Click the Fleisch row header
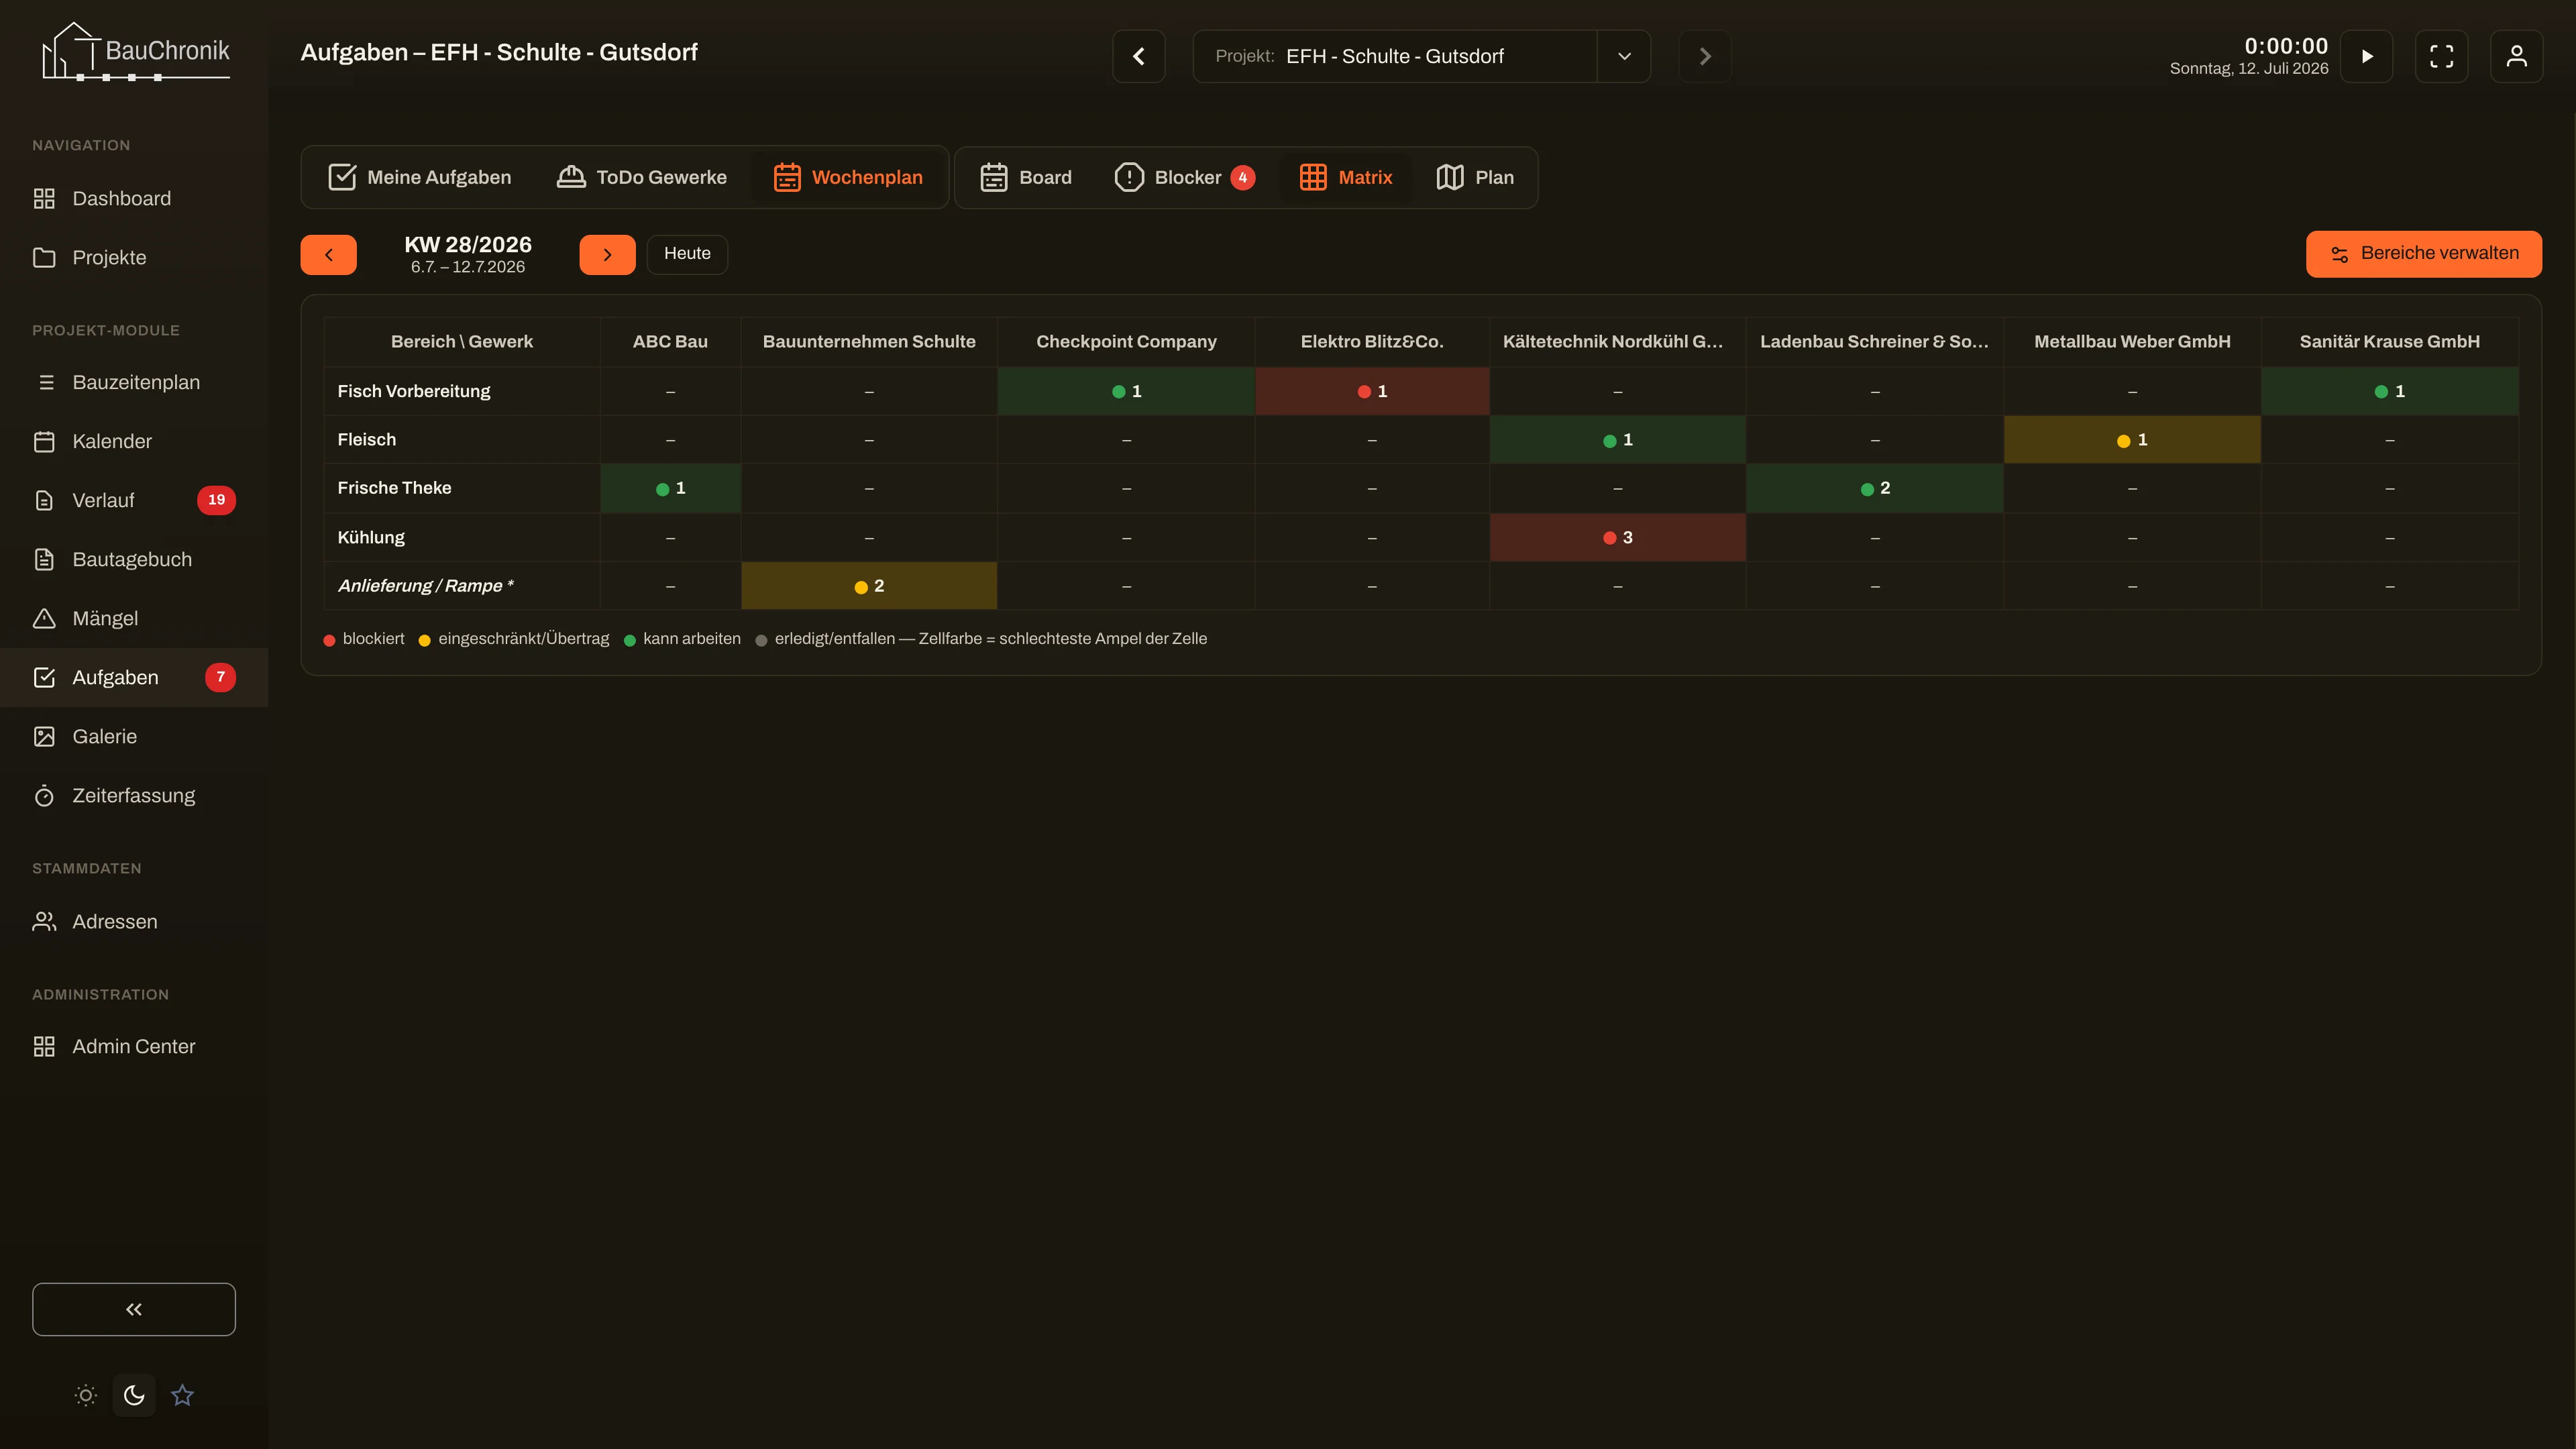2576x1449 pixels. (462, 440)
